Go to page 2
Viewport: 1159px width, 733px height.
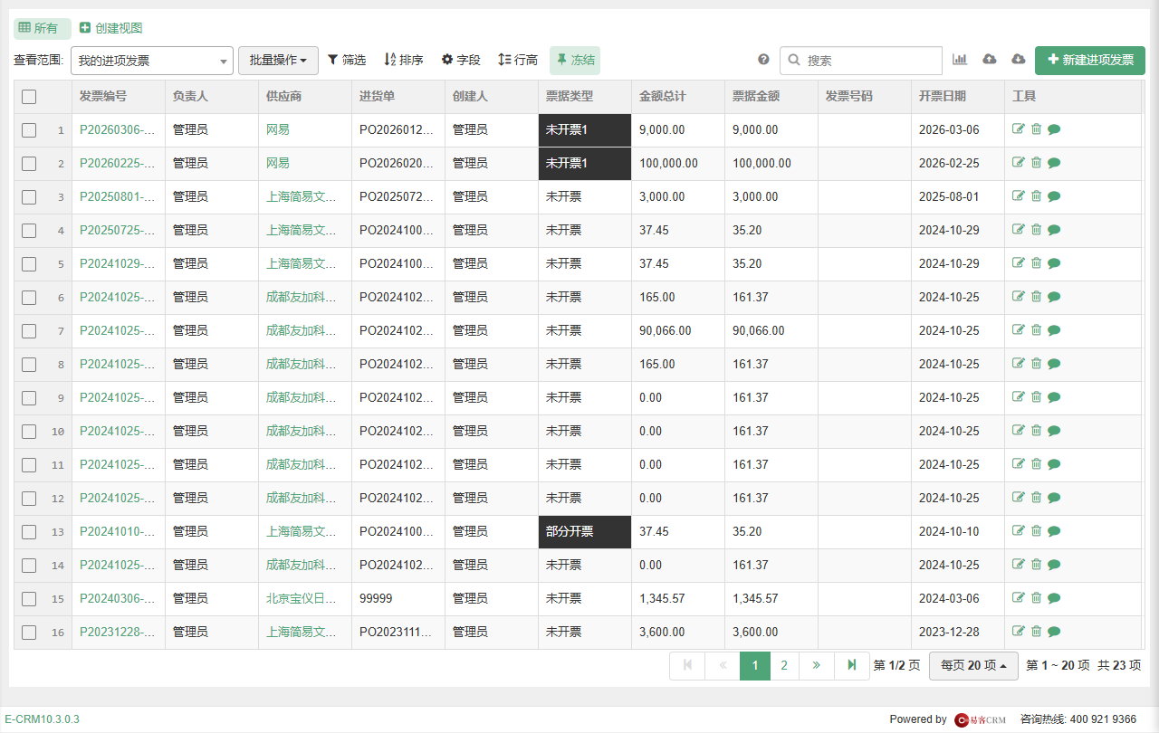(x=784, y=665)
